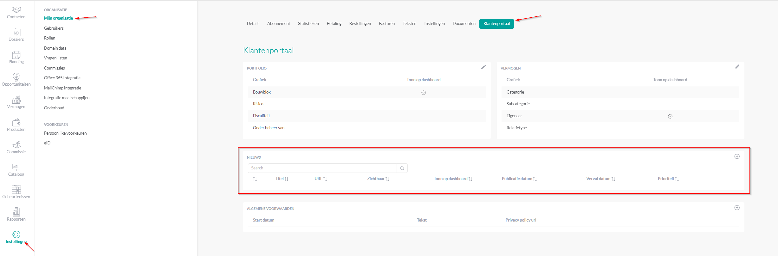Click the search magnifier button in Nieuws
Image resolution: width=778 pixels, height=256 pixels.
(402, 168)
